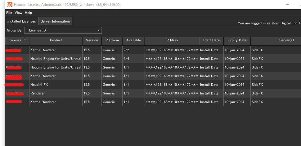This screenshot has height=146, width=301.
Task: Click the IP Mask cell in Houdini FX row
Action: (172, 85)
